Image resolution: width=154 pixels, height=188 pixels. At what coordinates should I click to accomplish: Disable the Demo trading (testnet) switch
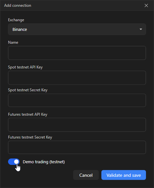[x=14, y=162]
